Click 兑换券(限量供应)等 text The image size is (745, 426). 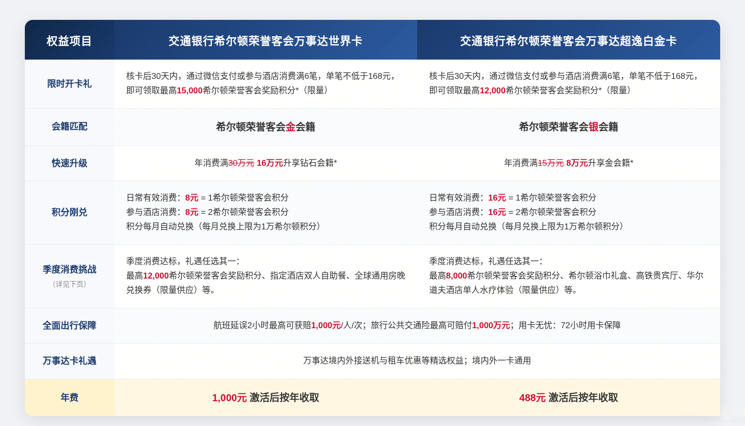click(171, 290)
